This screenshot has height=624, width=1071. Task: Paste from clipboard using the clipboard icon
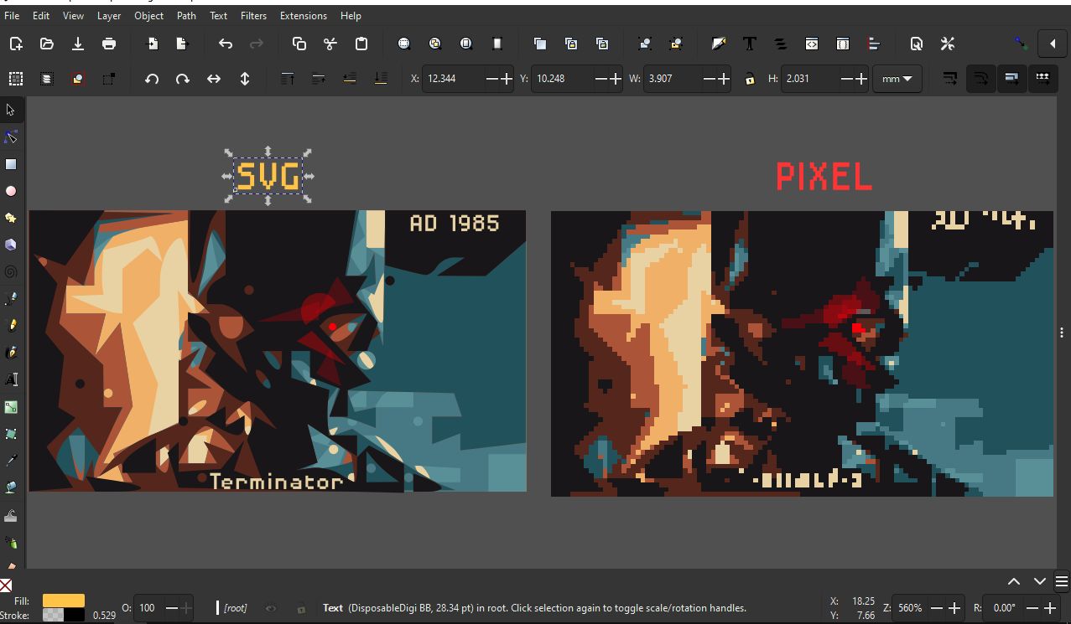(x=361, y=44)
